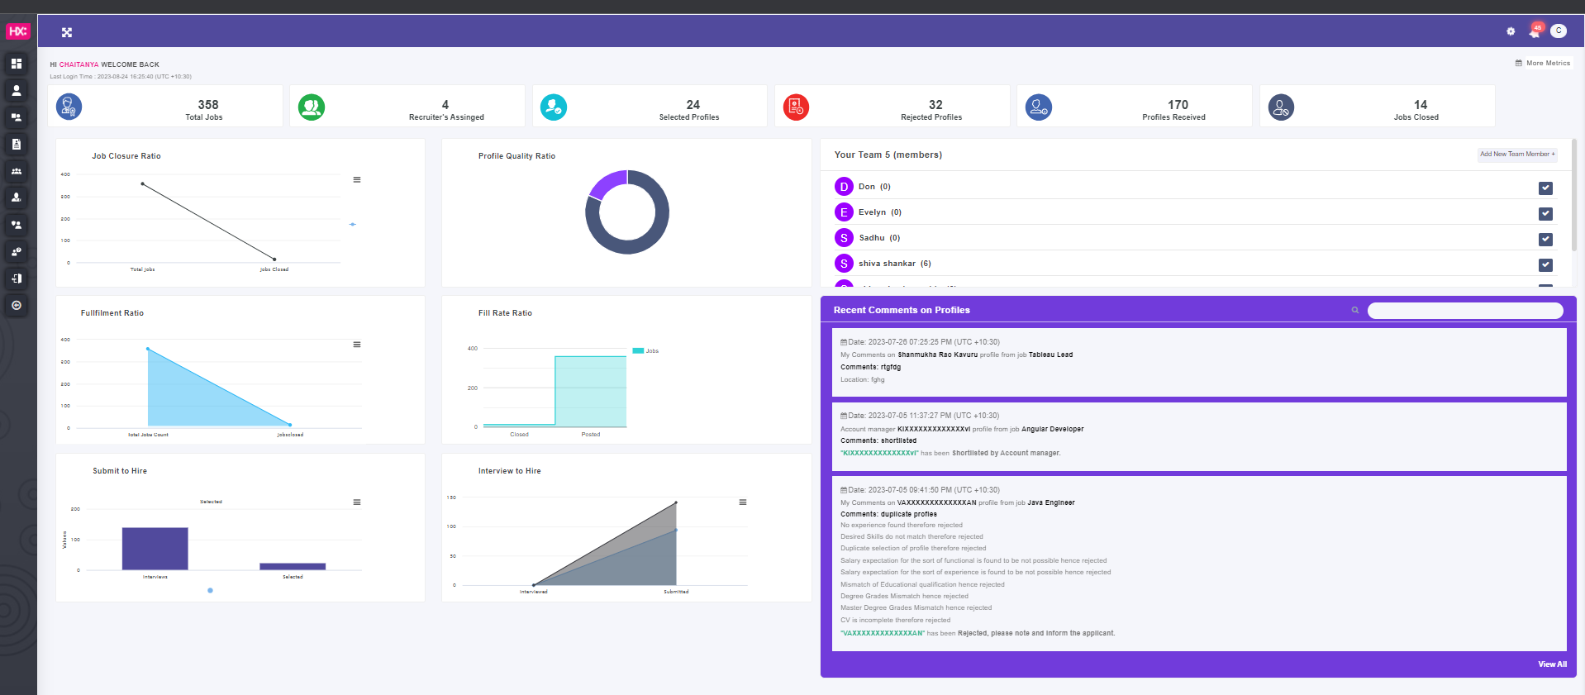Open settings gear in top bar
Screen dimensions: 1585x695
(1511, 31)
